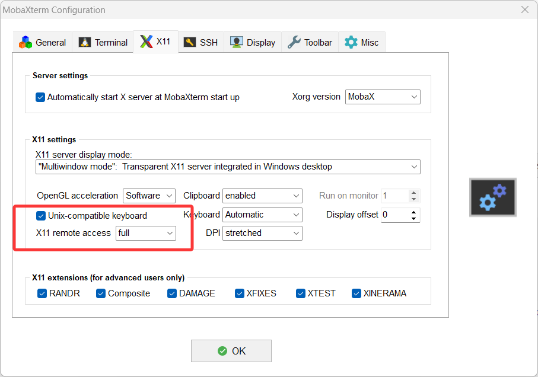
Task: Uncheck the Composite extension
Action: click(101, 293)
